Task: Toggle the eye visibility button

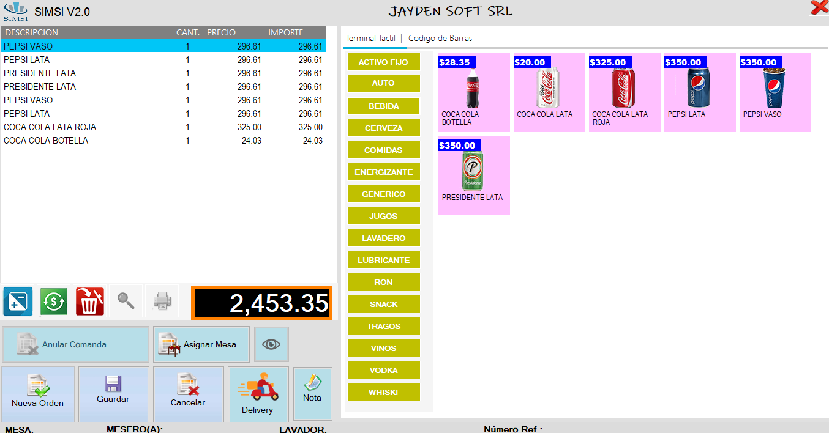Action: (271, 344)
